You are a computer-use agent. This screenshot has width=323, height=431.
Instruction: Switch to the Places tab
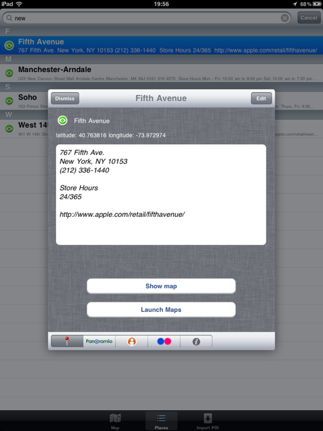[x=161, y=421]
